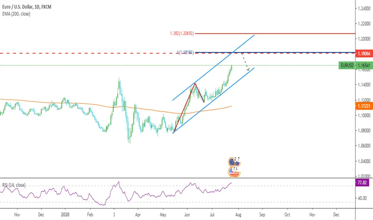Click the 40.00 RSI scale label
Viewport: 373px width, 220px height.
[362, 198]
